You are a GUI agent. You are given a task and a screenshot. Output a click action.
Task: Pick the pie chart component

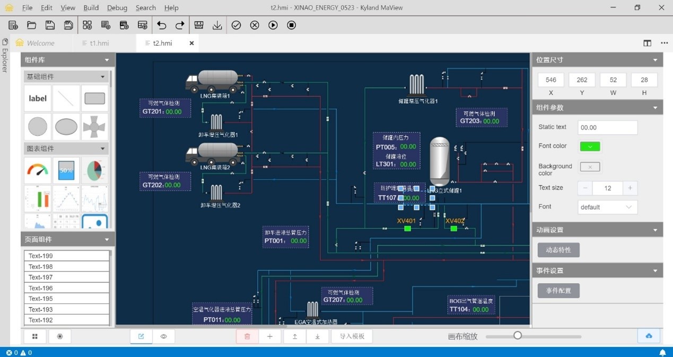(x=94, y=170)
